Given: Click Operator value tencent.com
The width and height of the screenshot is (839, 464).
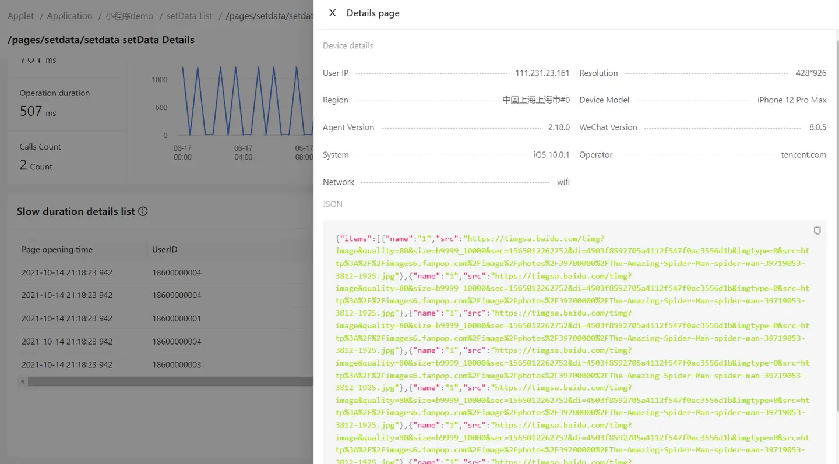Looking at the screenshot, I should [x=803, y=155].
